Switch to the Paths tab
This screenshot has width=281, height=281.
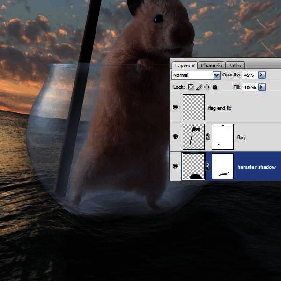pyautogui.click(x=235, y=66)
